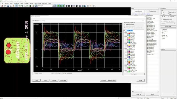Toggle top root checkbox in node tree
The width and height of the screenshot is (177, 99).
(x=124, y=31)
